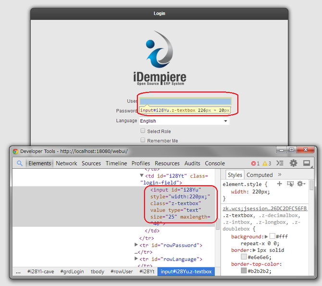Viewport: 322px width, 286px height.
Task: Click the #grdLogin breadcrumb
Action: [x=72, y=272]
